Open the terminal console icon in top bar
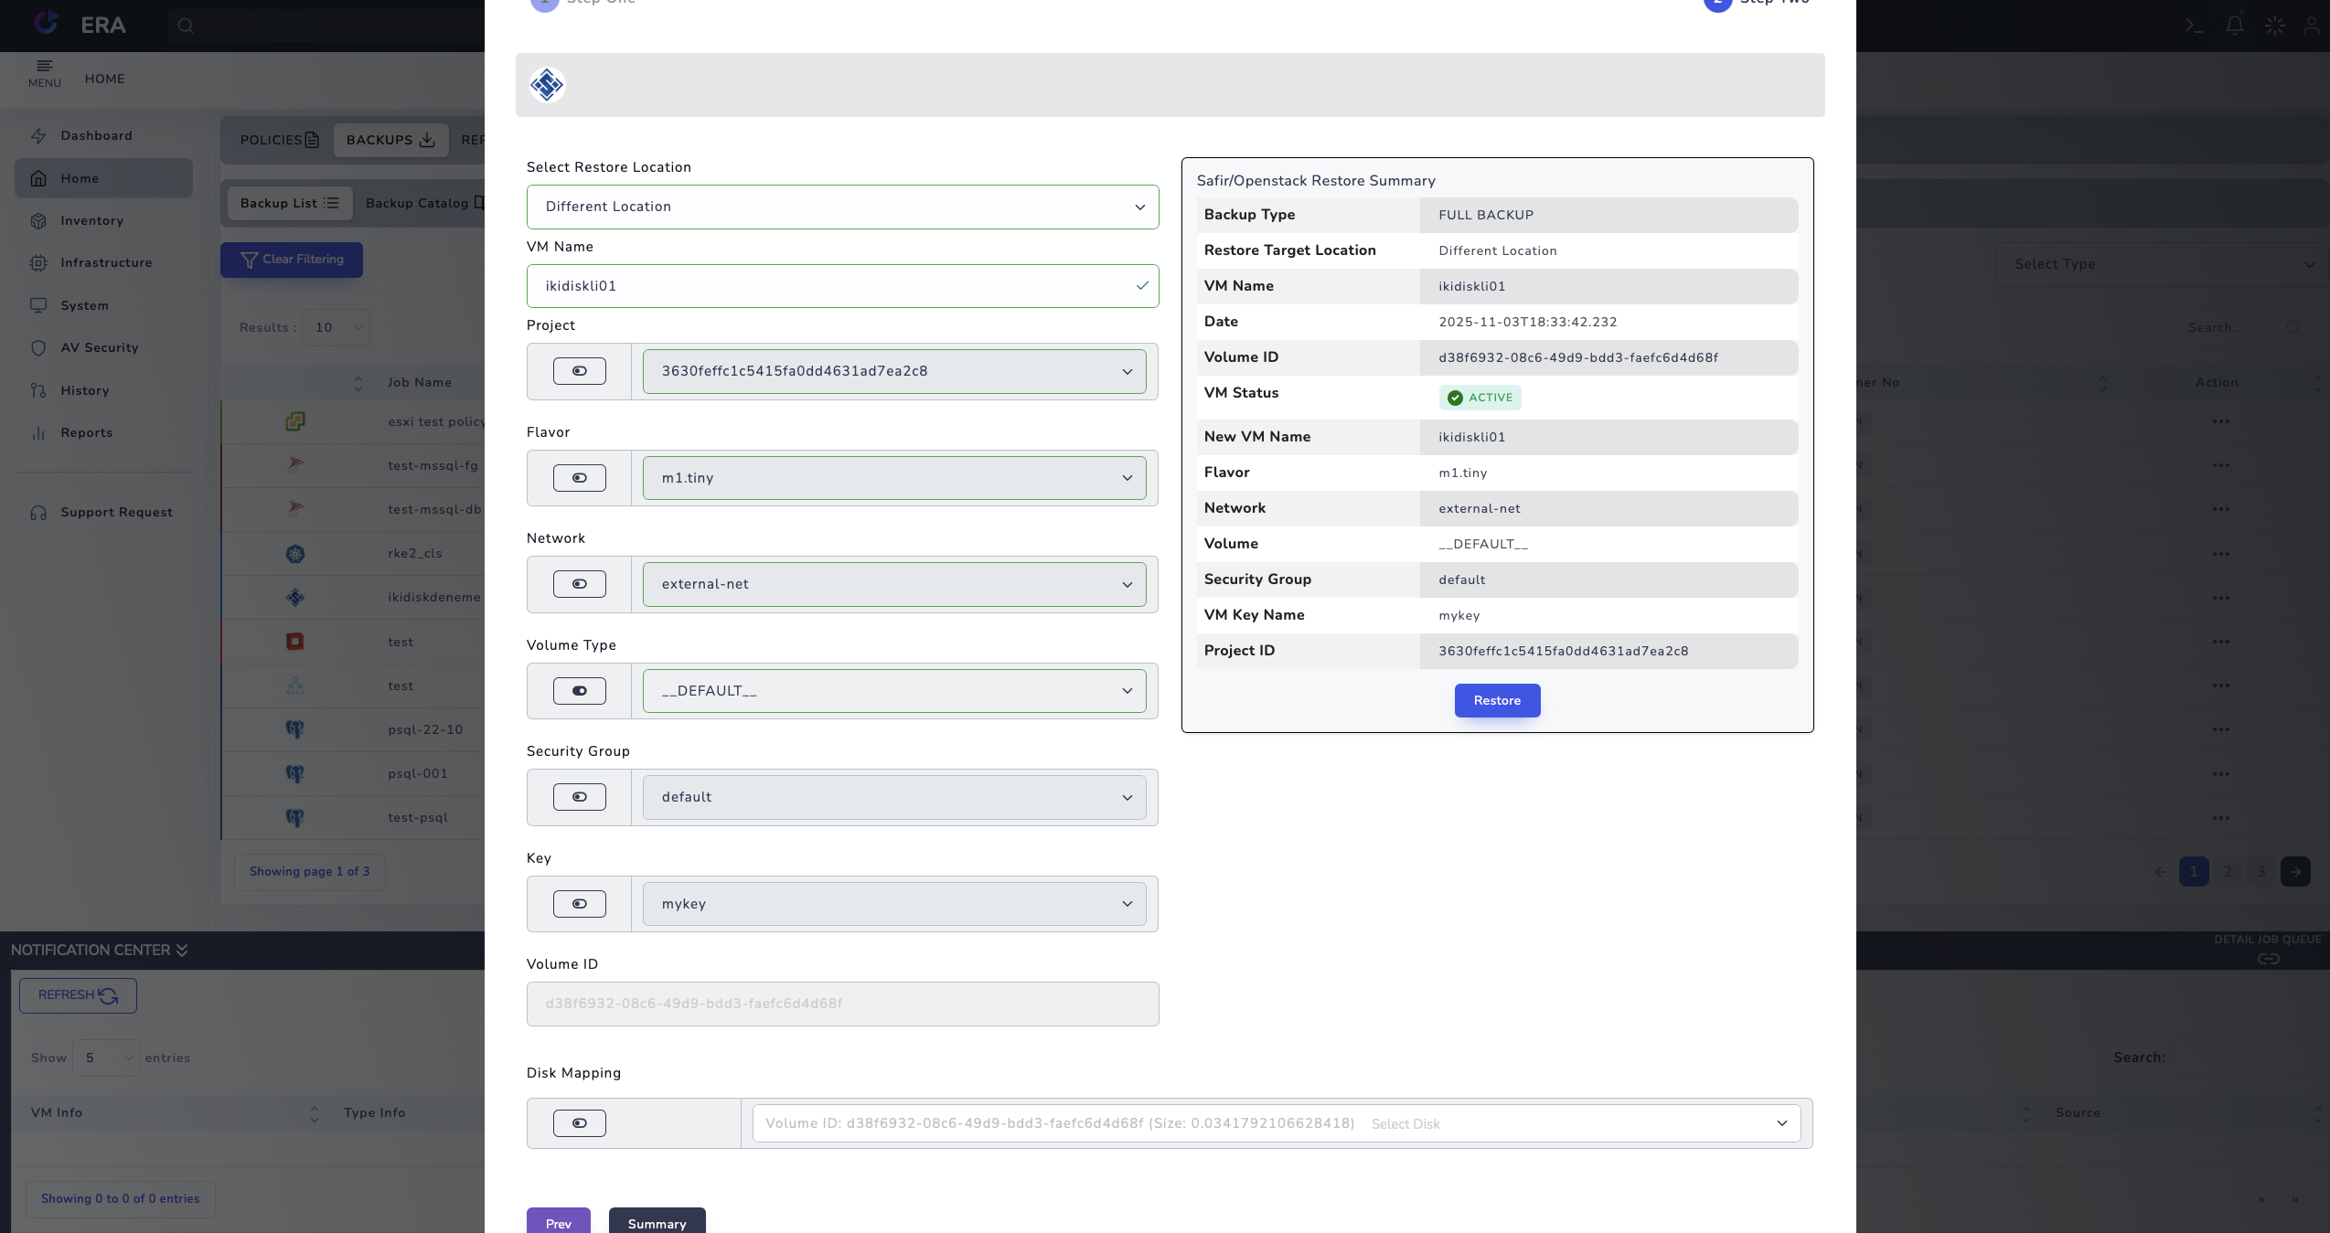The image size is (2330, 1233). tap(2194, 26)
